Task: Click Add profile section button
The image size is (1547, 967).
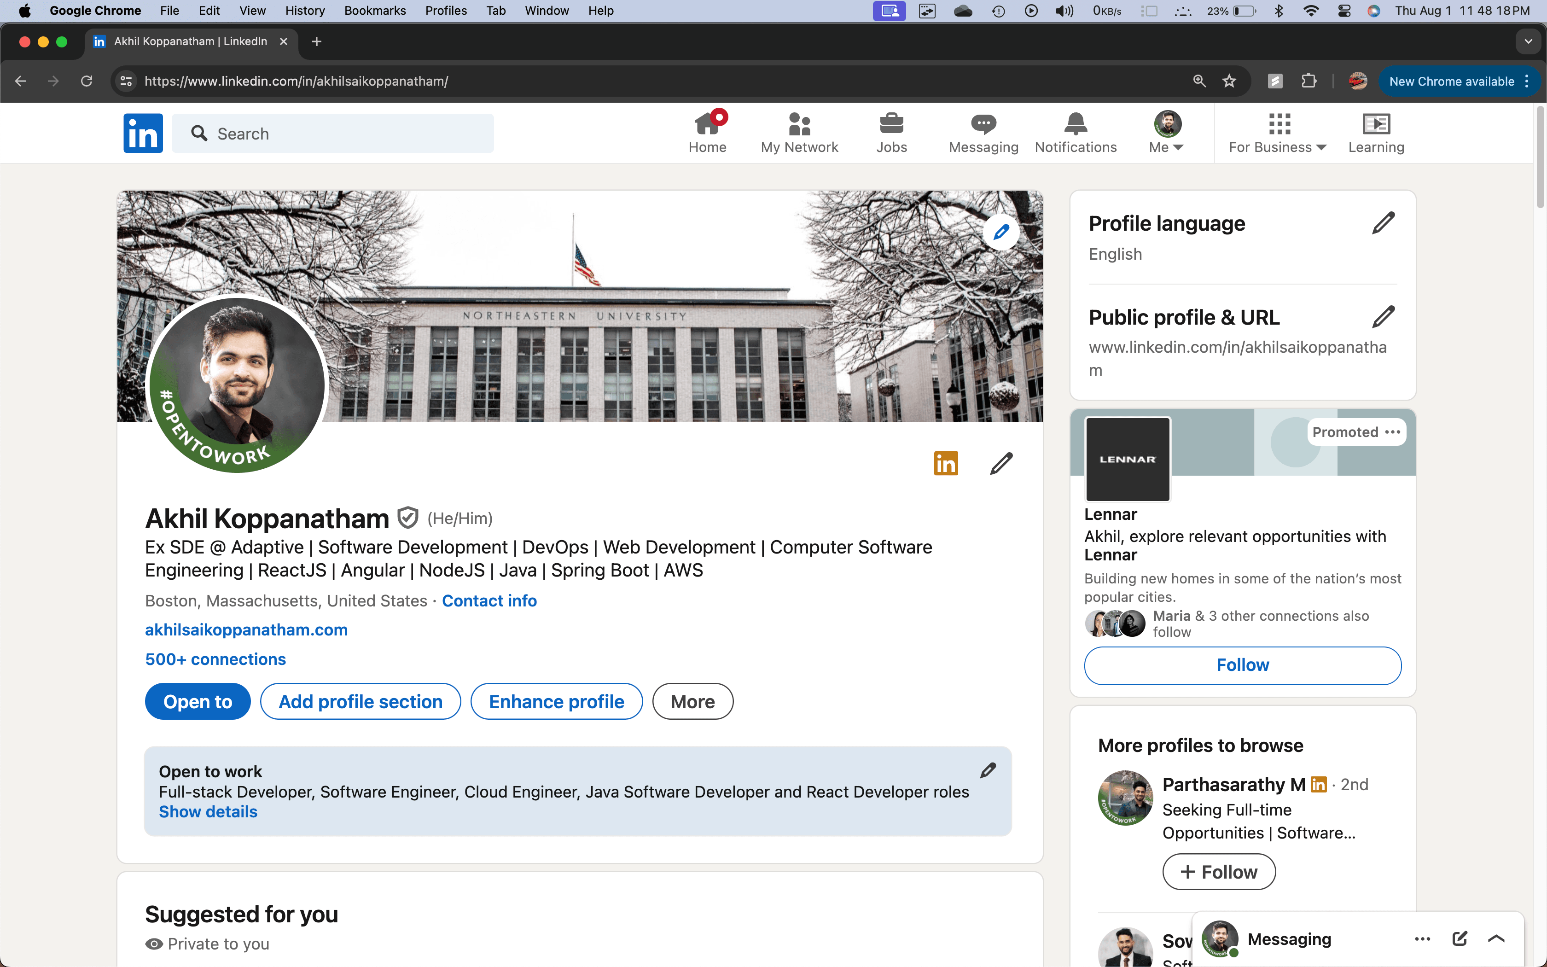Action: (361, 702)
